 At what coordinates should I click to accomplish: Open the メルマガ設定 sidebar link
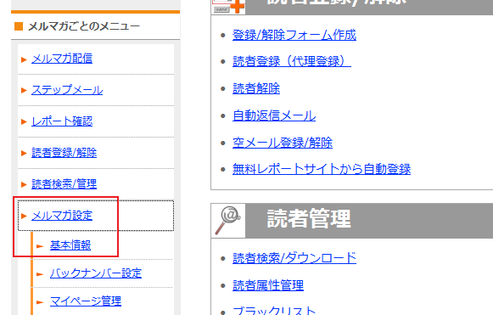tap(62, 216)
